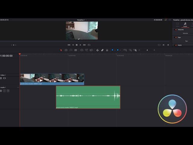Viewport: 193px width, 145px height.
Task: Play the timeline in reverse
Action: pos(73,45)
